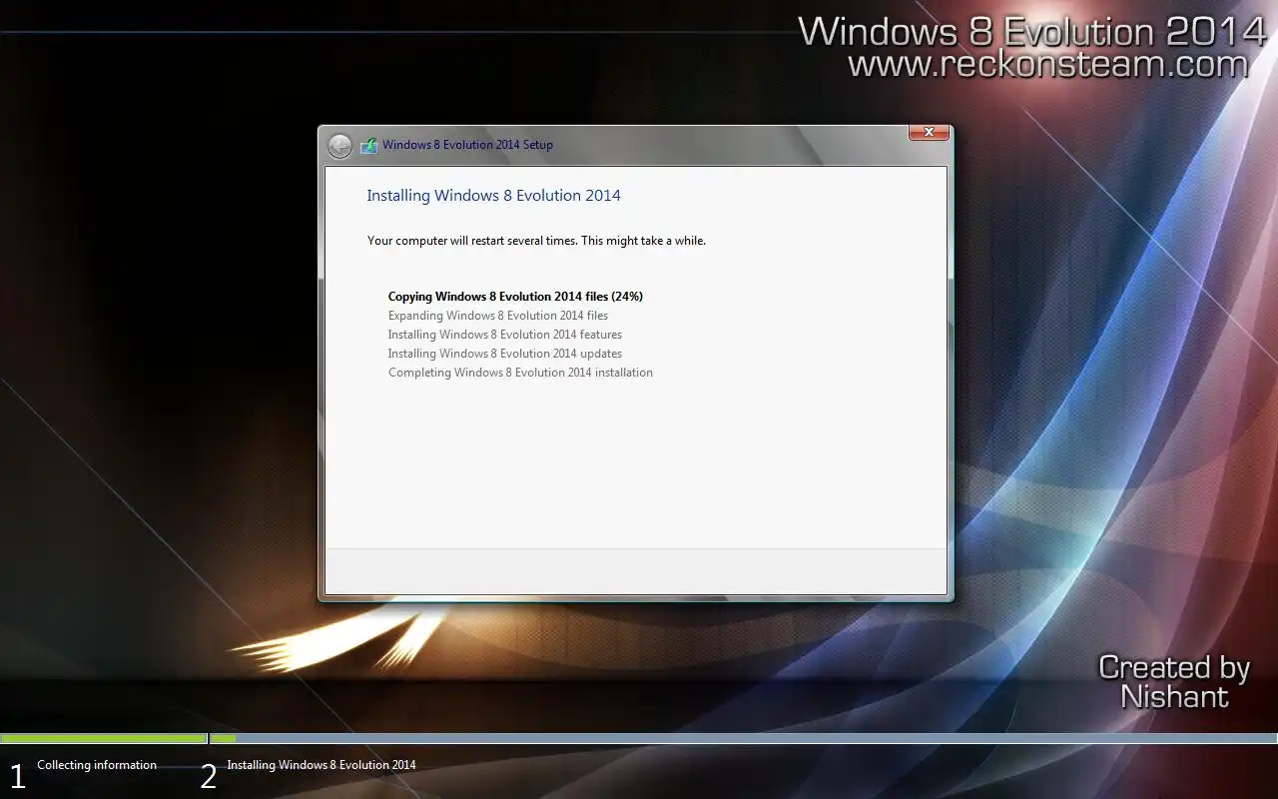
Task: Click the installing stage progress bar segment
Action: pos(743,739)
